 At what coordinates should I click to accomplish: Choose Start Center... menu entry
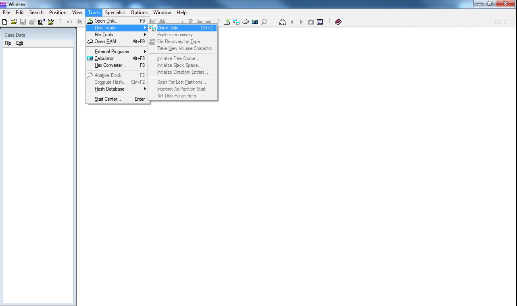116,99
